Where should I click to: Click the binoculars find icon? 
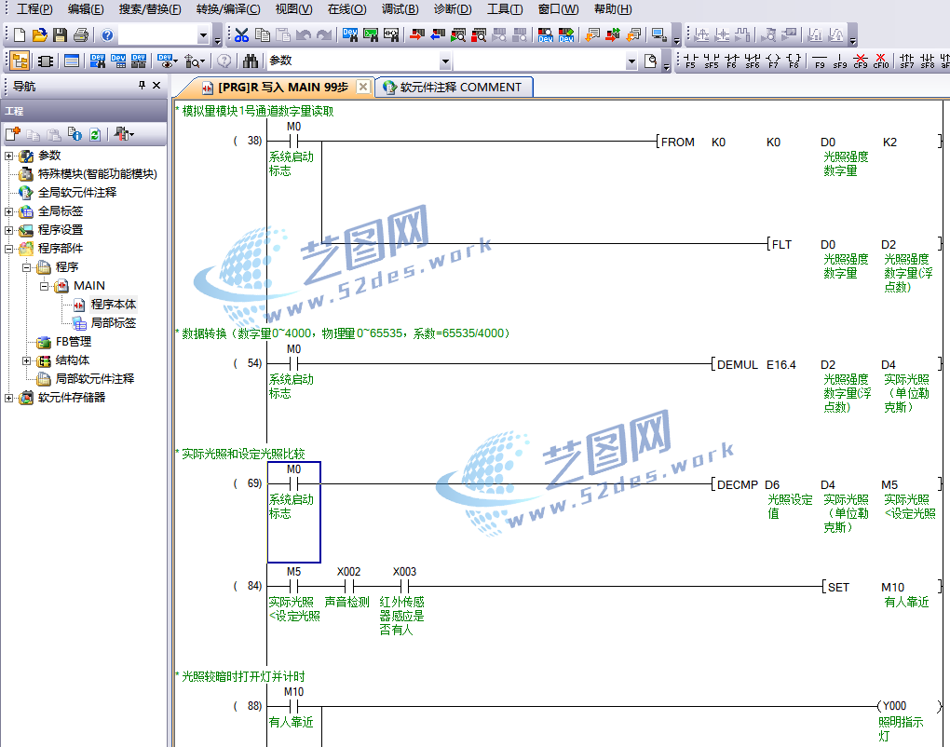(251, 61)
